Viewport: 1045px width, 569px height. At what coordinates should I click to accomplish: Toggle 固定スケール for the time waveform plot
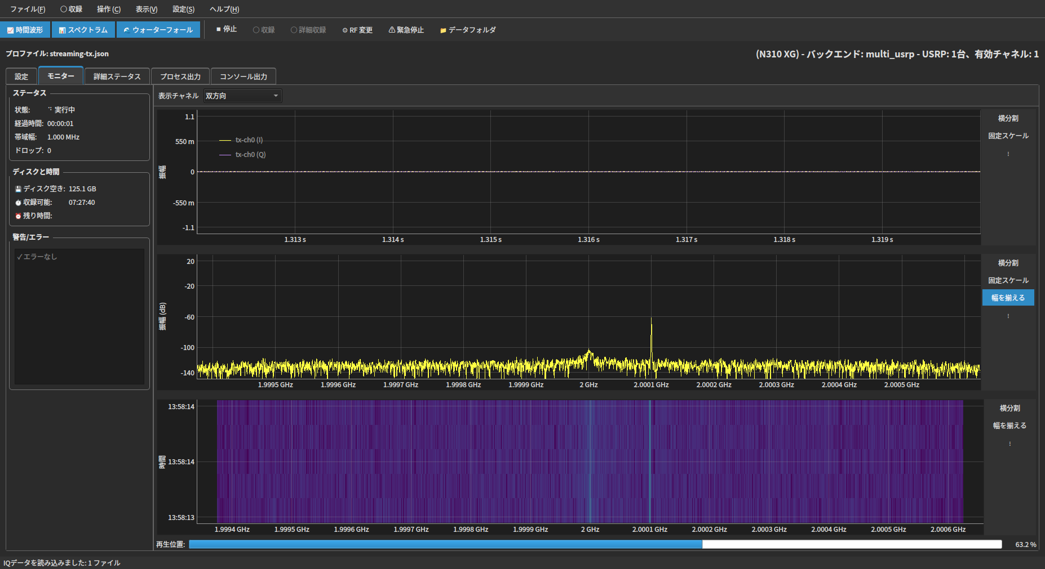click(1008, 136)
